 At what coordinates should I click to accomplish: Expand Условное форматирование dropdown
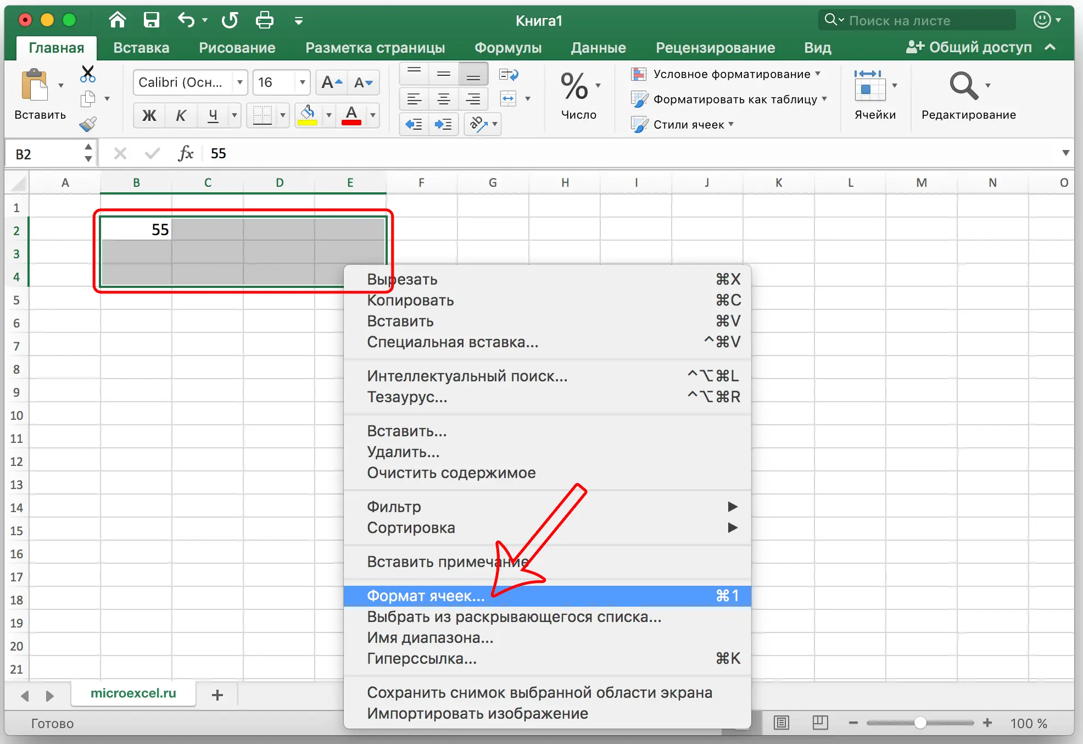818,74
